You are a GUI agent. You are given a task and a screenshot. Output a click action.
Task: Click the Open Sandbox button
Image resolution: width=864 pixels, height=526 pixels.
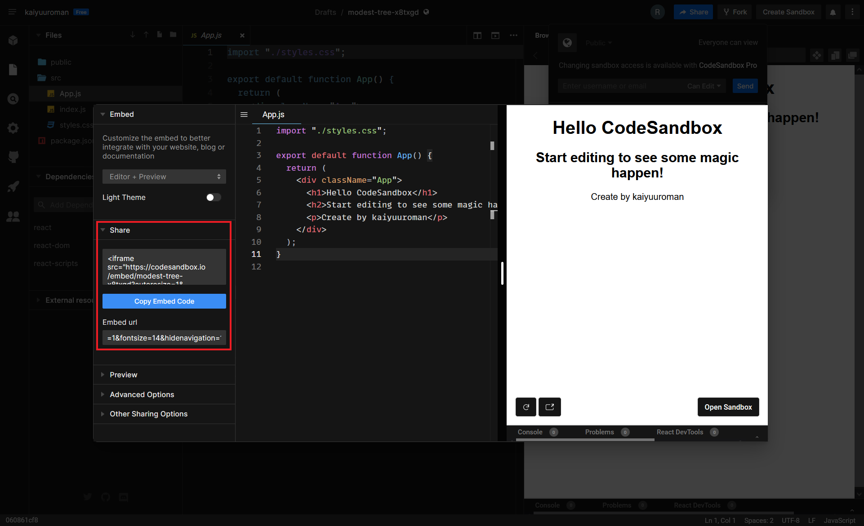[728, 407]
